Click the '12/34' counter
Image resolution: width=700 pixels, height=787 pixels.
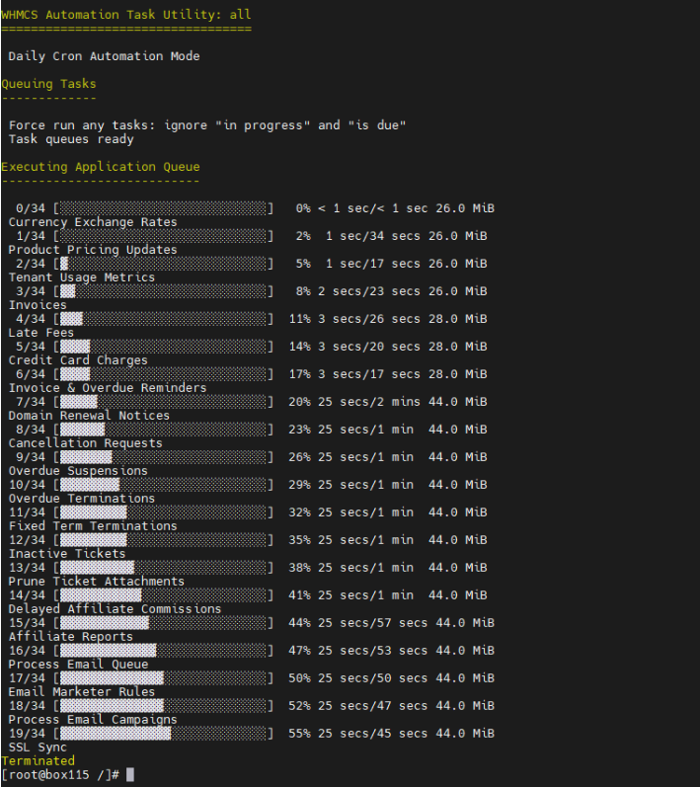(27, 539)
